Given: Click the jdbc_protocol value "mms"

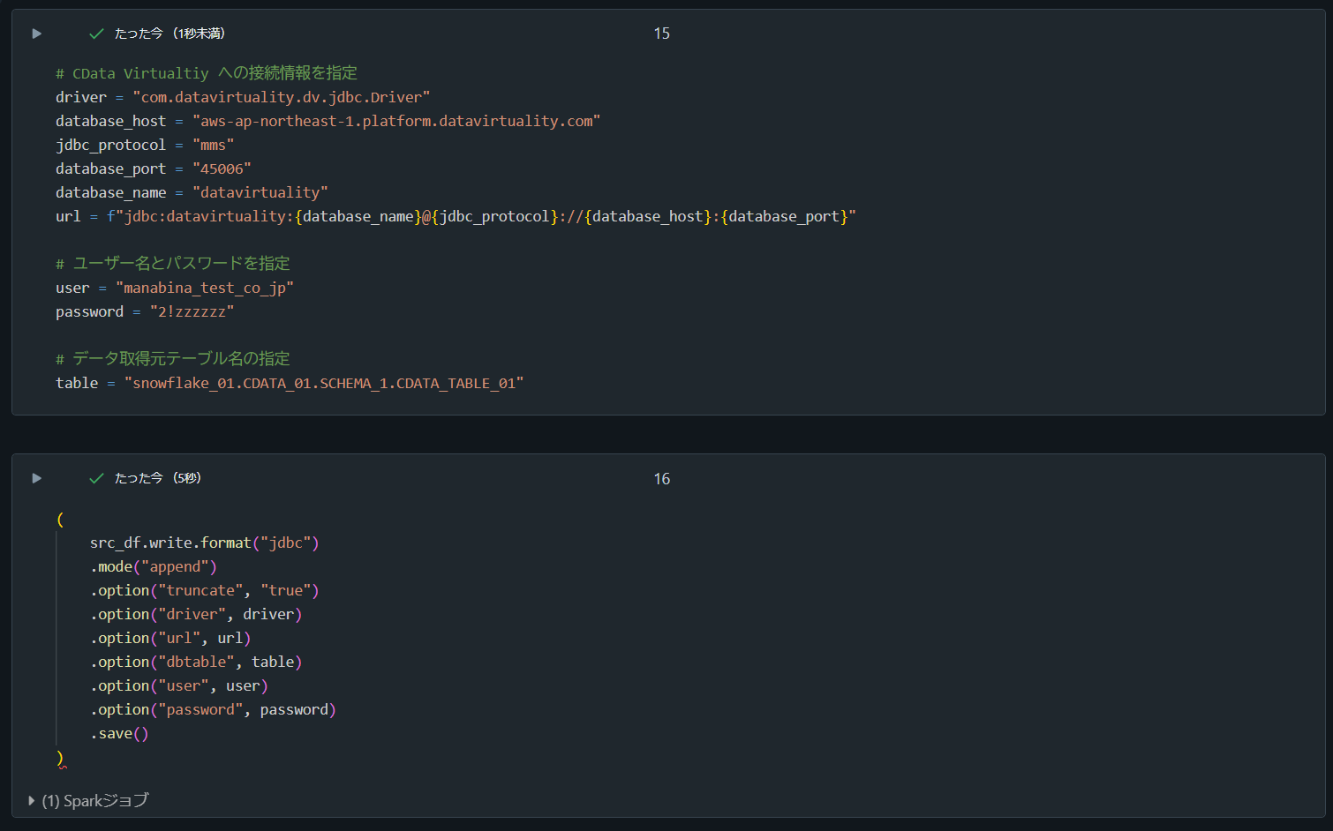Looking at the screenshot, I should (x=213, y=145).
